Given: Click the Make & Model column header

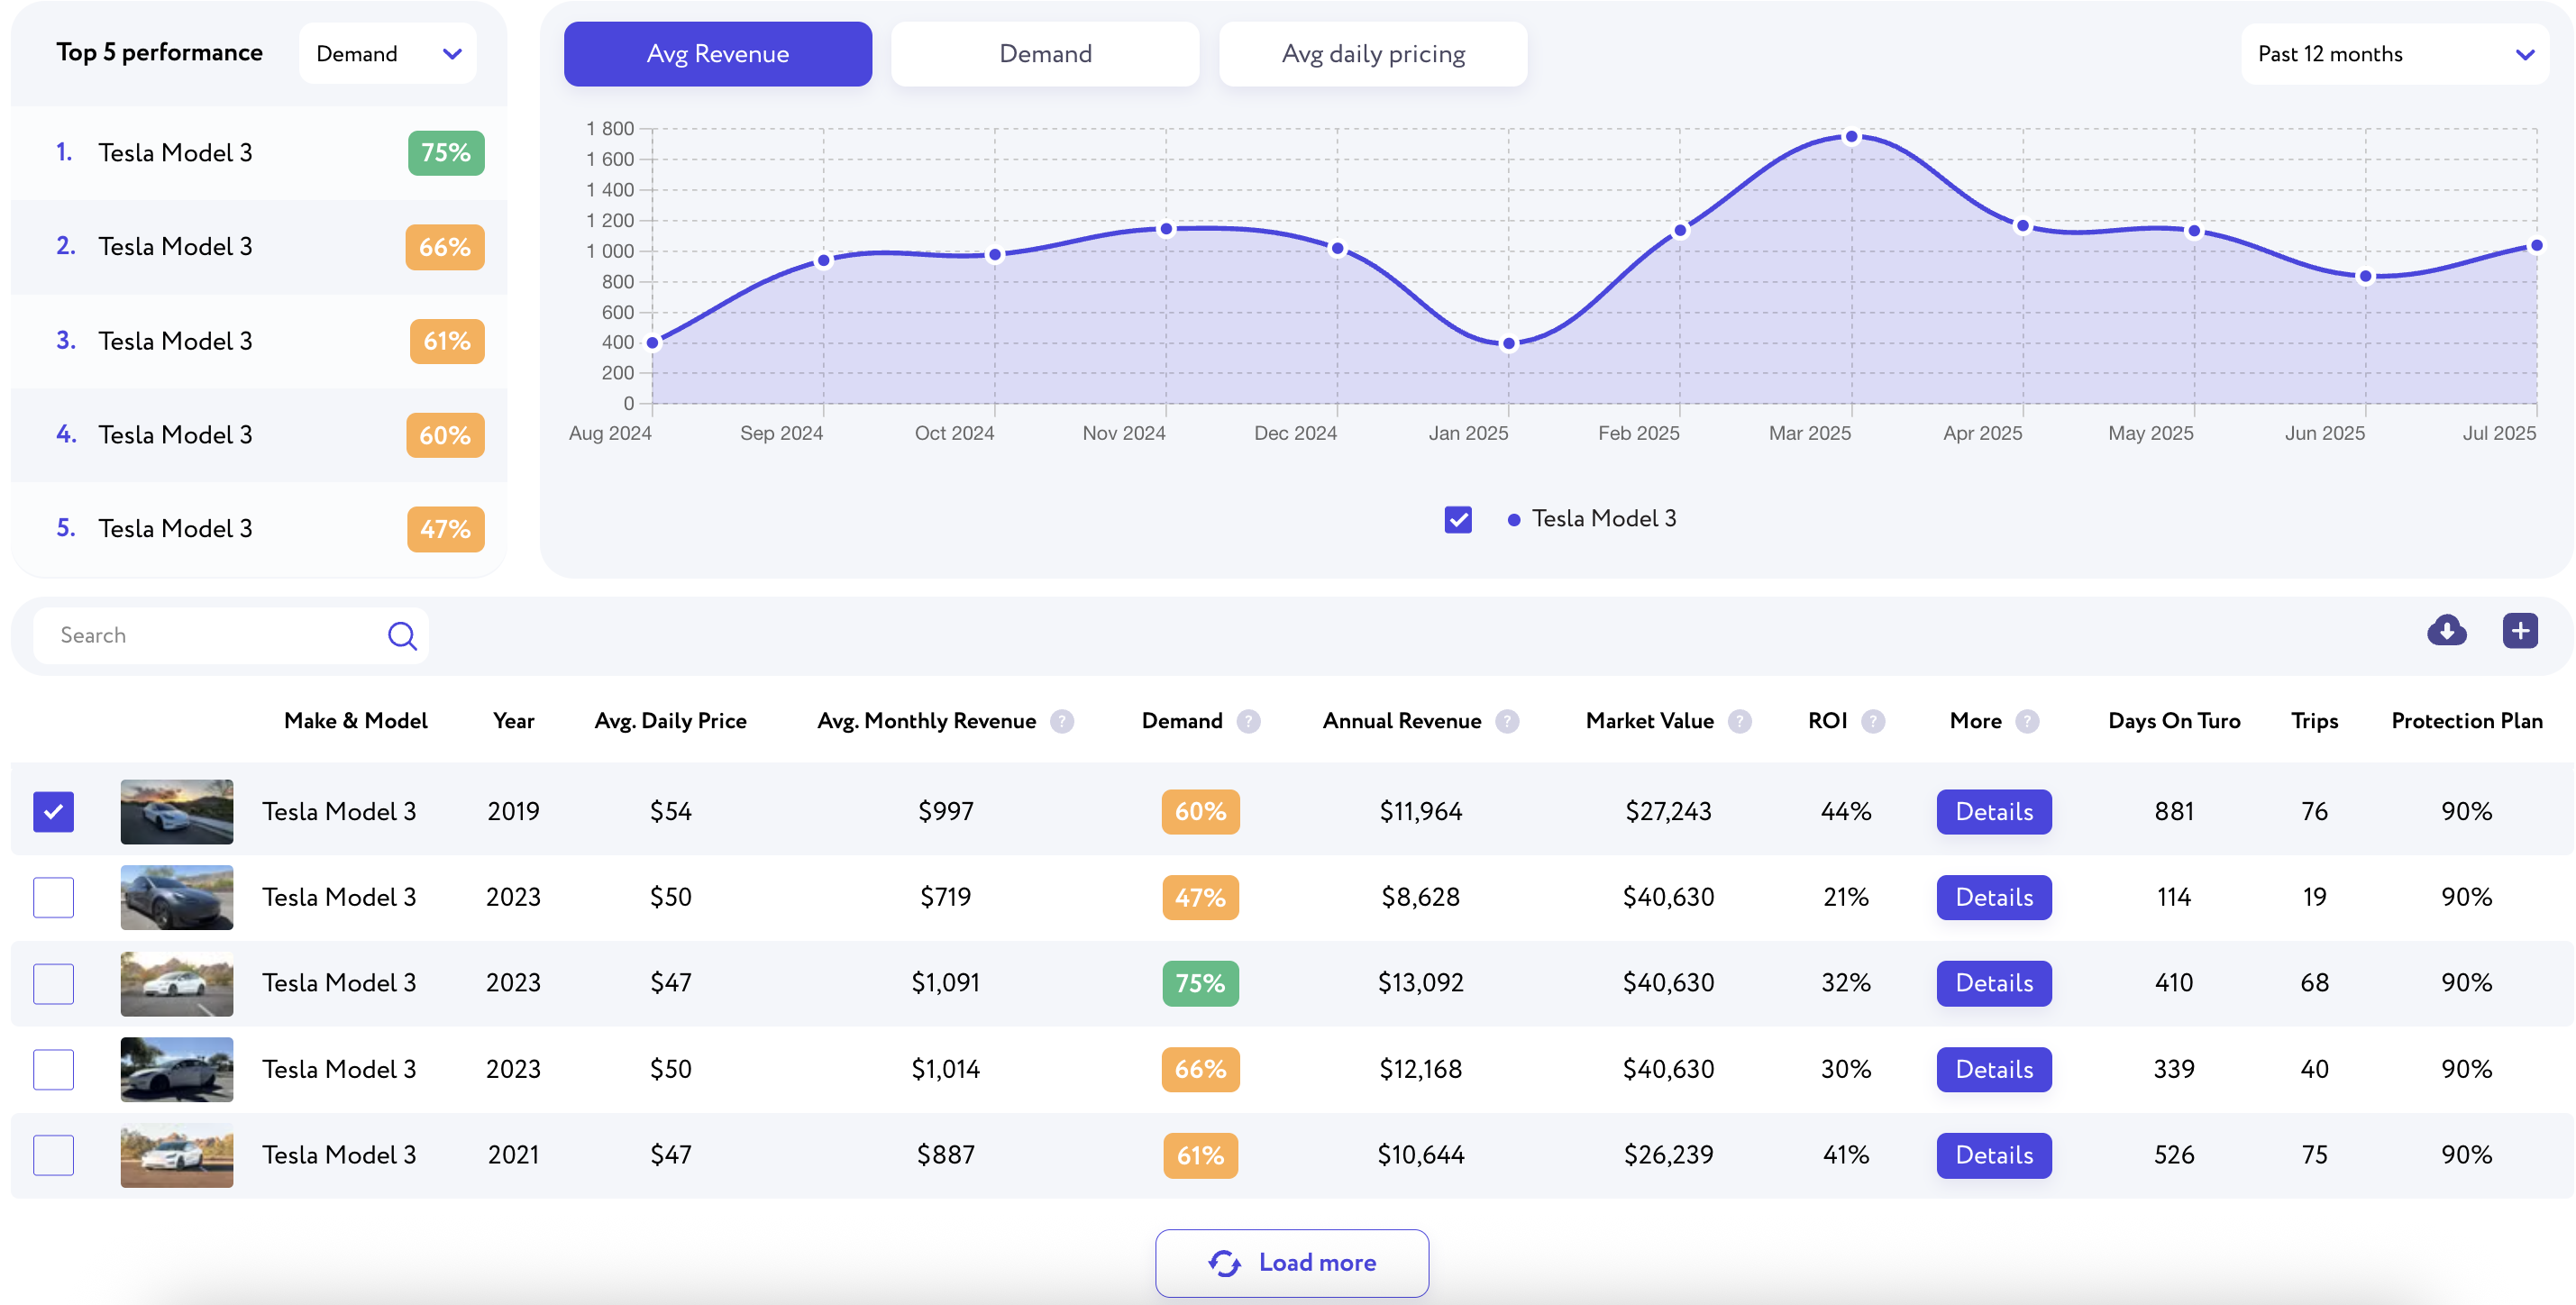Looking at the screenshot, I should 355,721.
